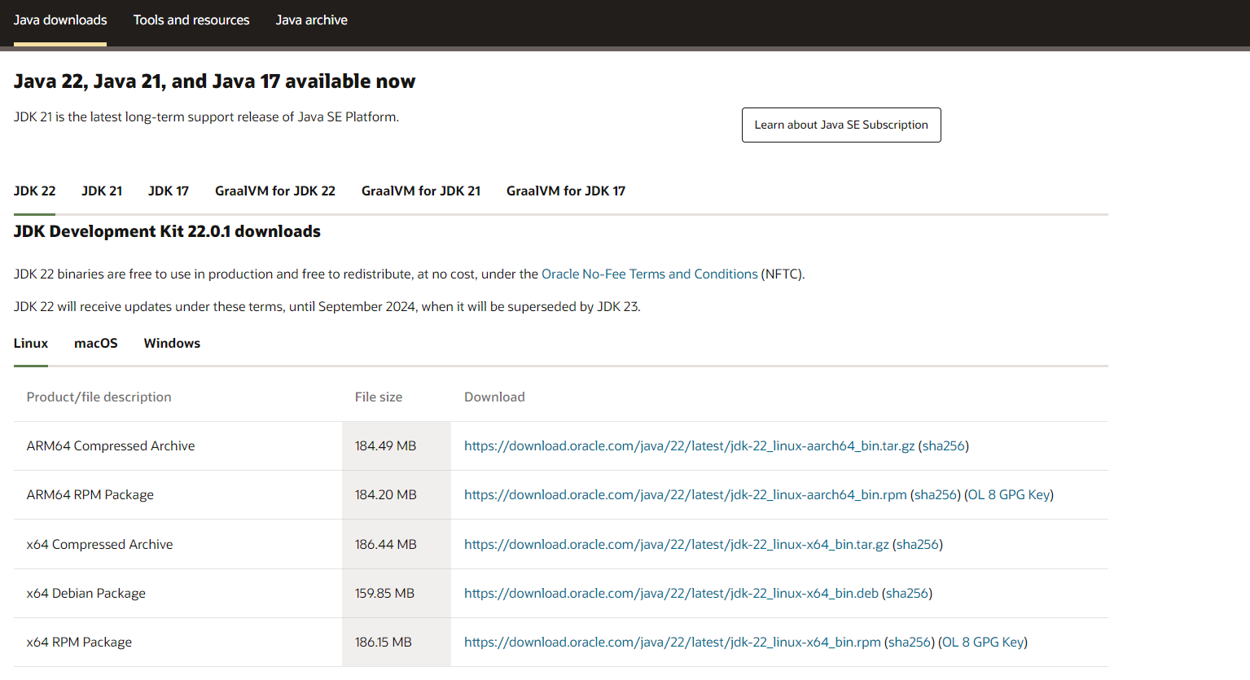Open sha256 for ARM64 RPM Package

pos(936,495)
